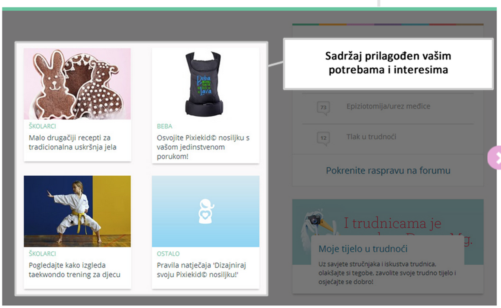Screen dimensions: 501x308
Task: Open 'Osvojite Pixiekid nosiljku' article title
Action: [203, 147]
